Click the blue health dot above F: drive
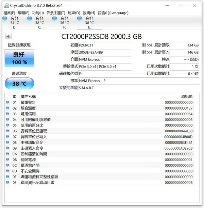Image resolution: width=204 pixels, height=208 pixels. point(54,18)
